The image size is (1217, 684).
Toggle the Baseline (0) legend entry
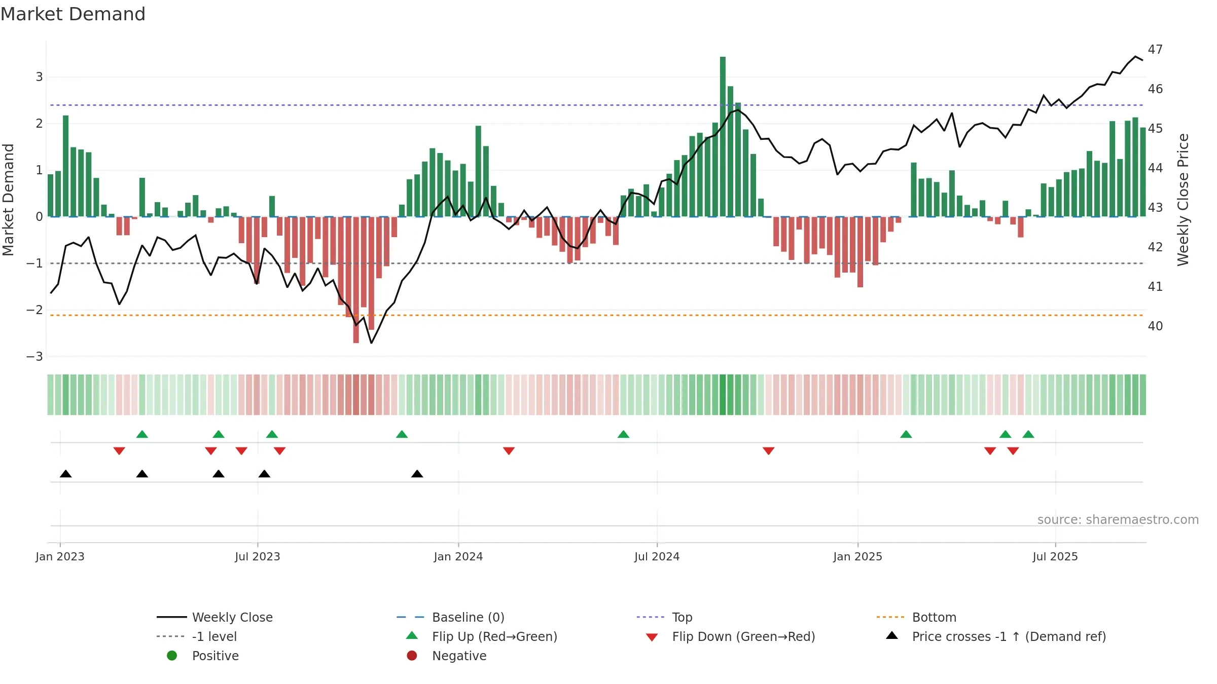(x=450, y=617)
